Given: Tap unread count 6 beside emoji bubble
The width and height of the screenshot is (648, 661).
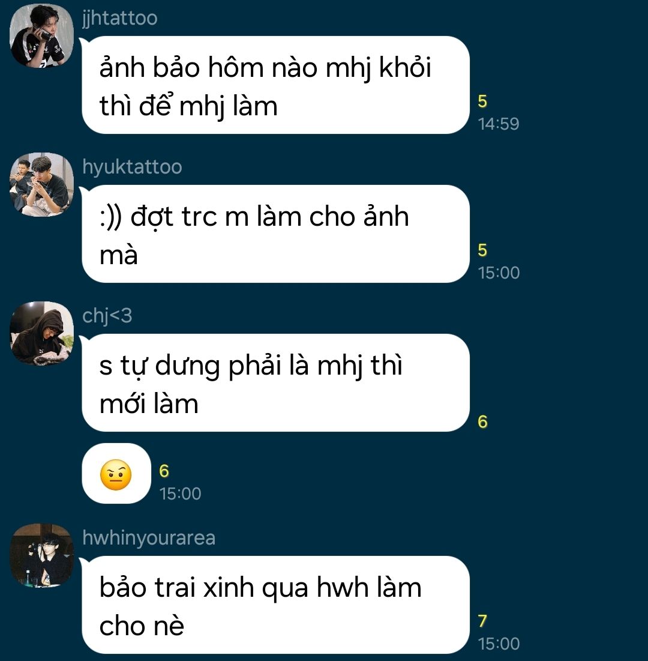Looking at the screenshot, I should click(x=164, y=471).
